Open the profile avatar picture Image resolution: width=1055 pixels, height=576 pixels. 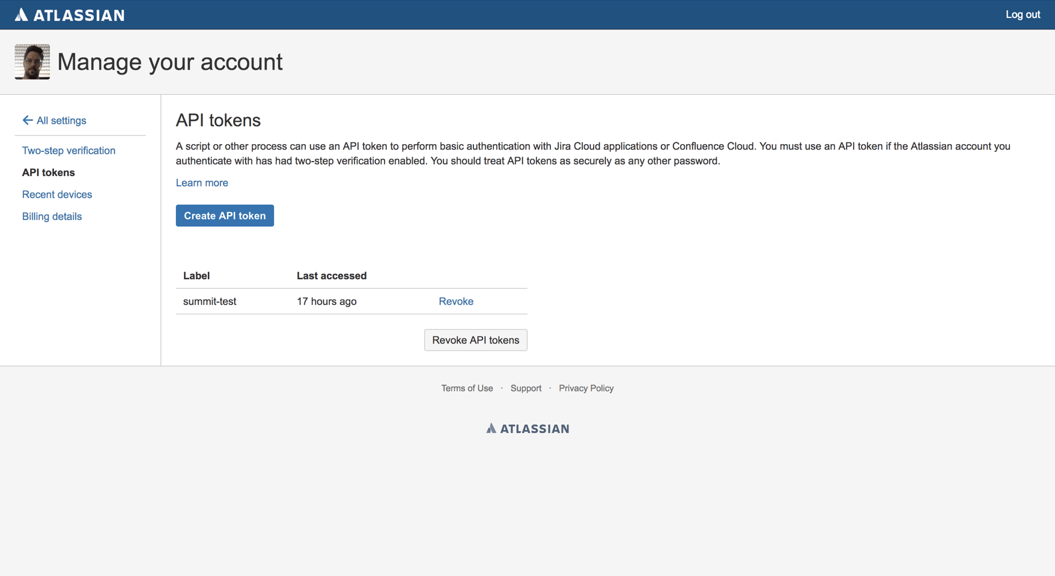32,61
